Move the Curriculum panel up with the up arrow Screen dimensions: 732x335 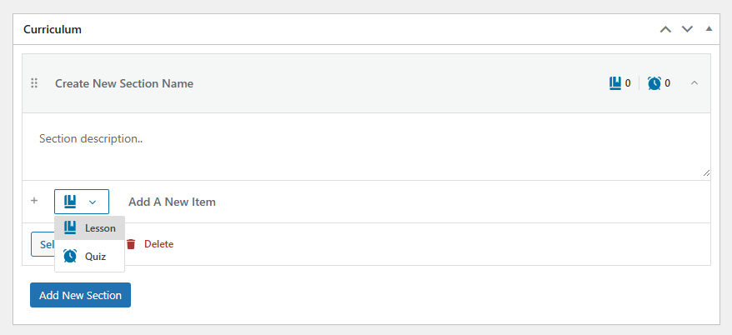coord(665,29)
